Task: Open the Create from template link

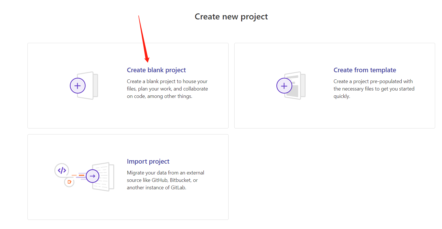Action: pyautogui.click(x=365, y=70)
